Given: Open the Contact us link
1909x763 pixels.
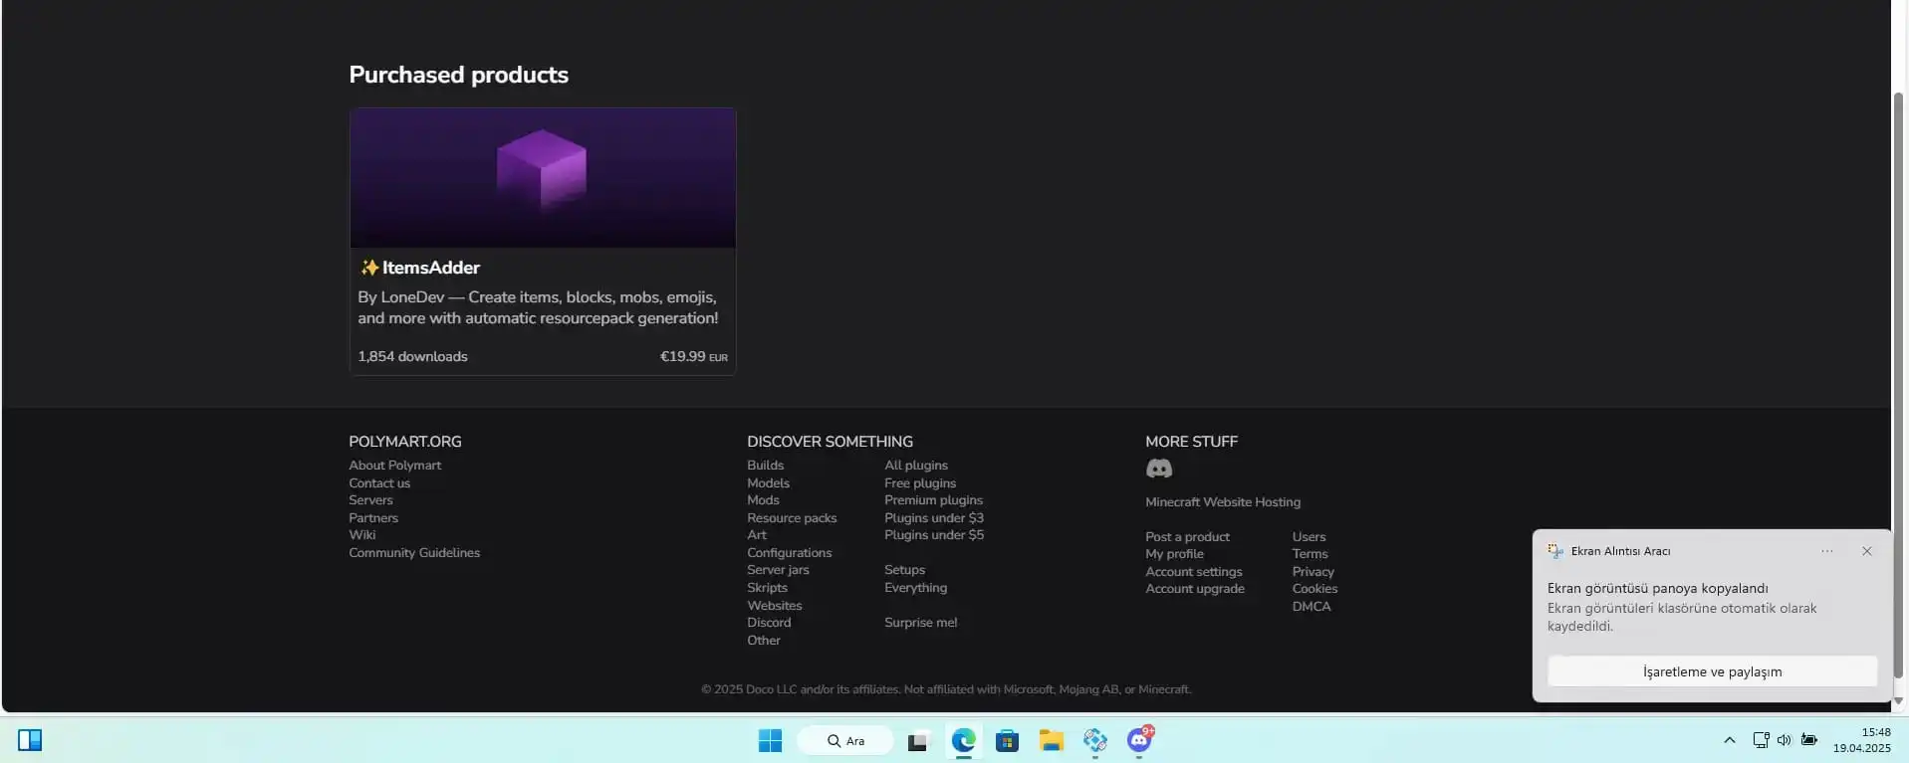Looking at the screenshot, I should click(x=379, y=483).
